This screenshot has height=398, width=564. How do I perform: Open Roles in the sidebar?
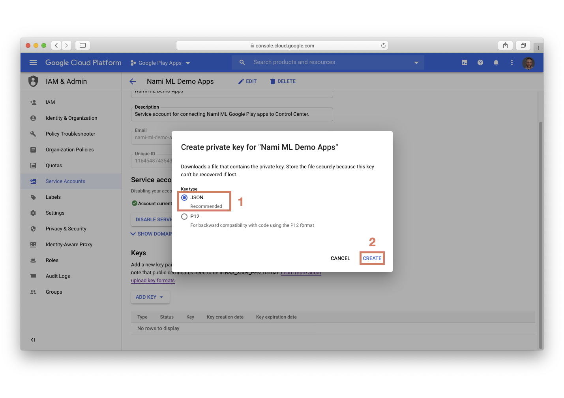point(71,260)
